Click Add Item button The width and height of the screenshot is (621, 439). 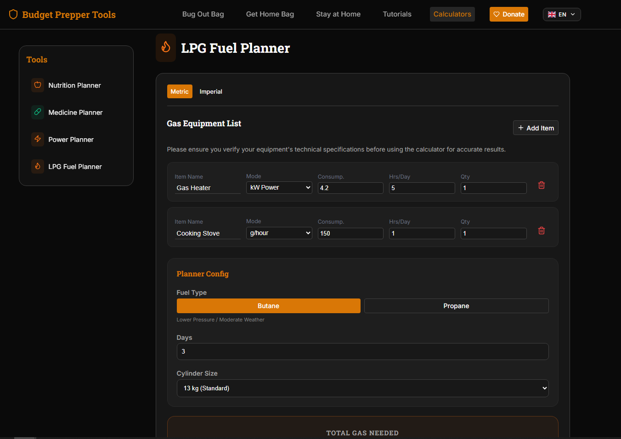pos(536,128)
